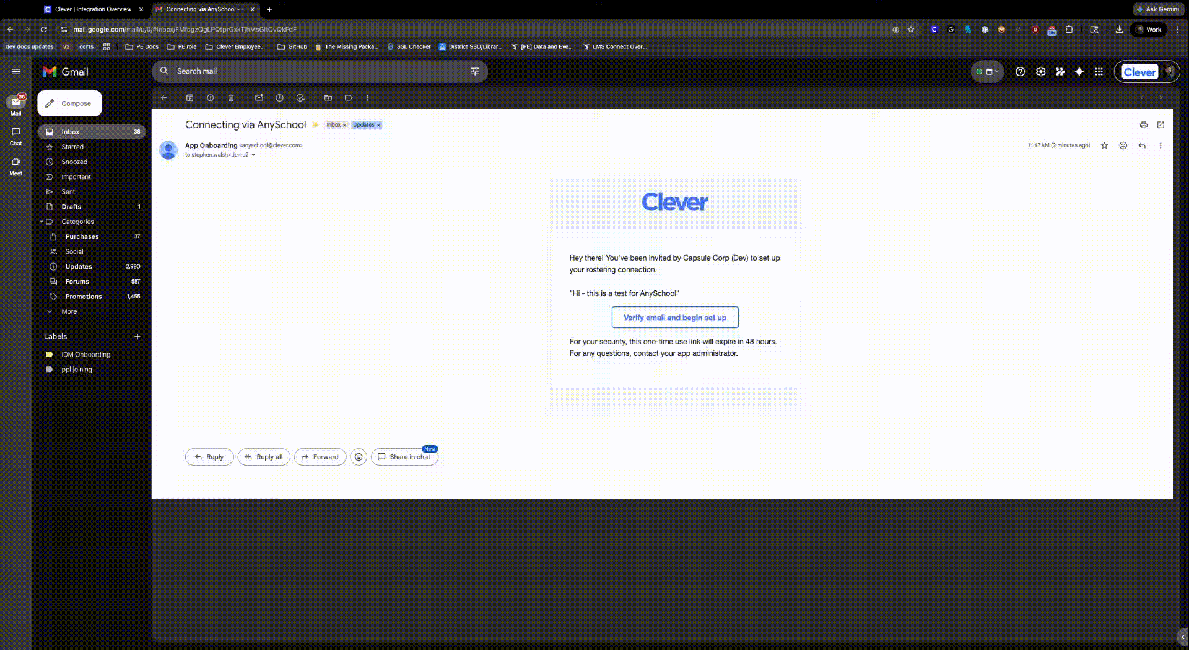The width and height of the screenshot is (1189, 650).
Task: Open the GitHub bookmark
Action: [292, 46]
